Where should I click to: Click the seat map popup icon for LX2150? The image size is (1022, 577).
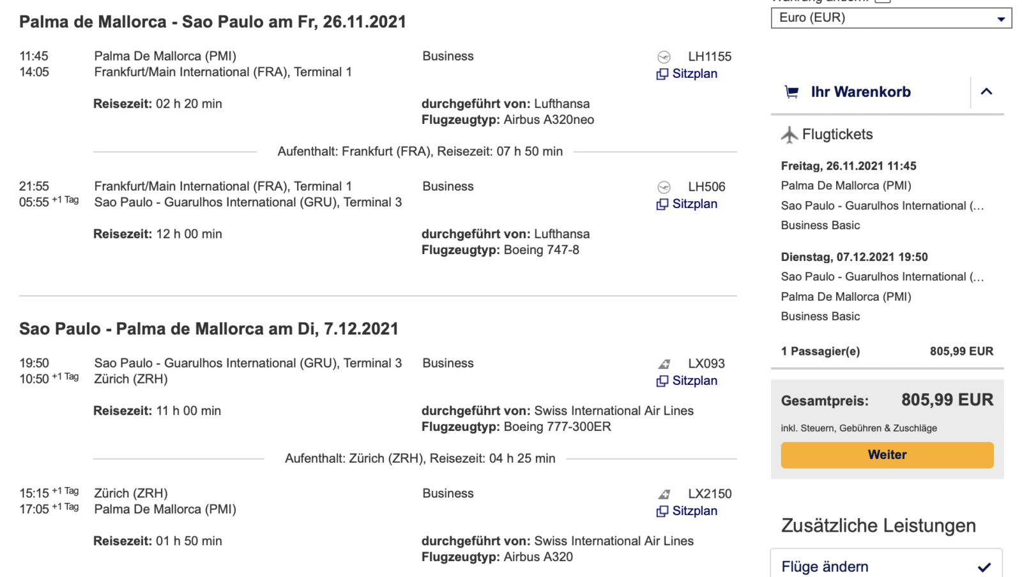point(662,511)
